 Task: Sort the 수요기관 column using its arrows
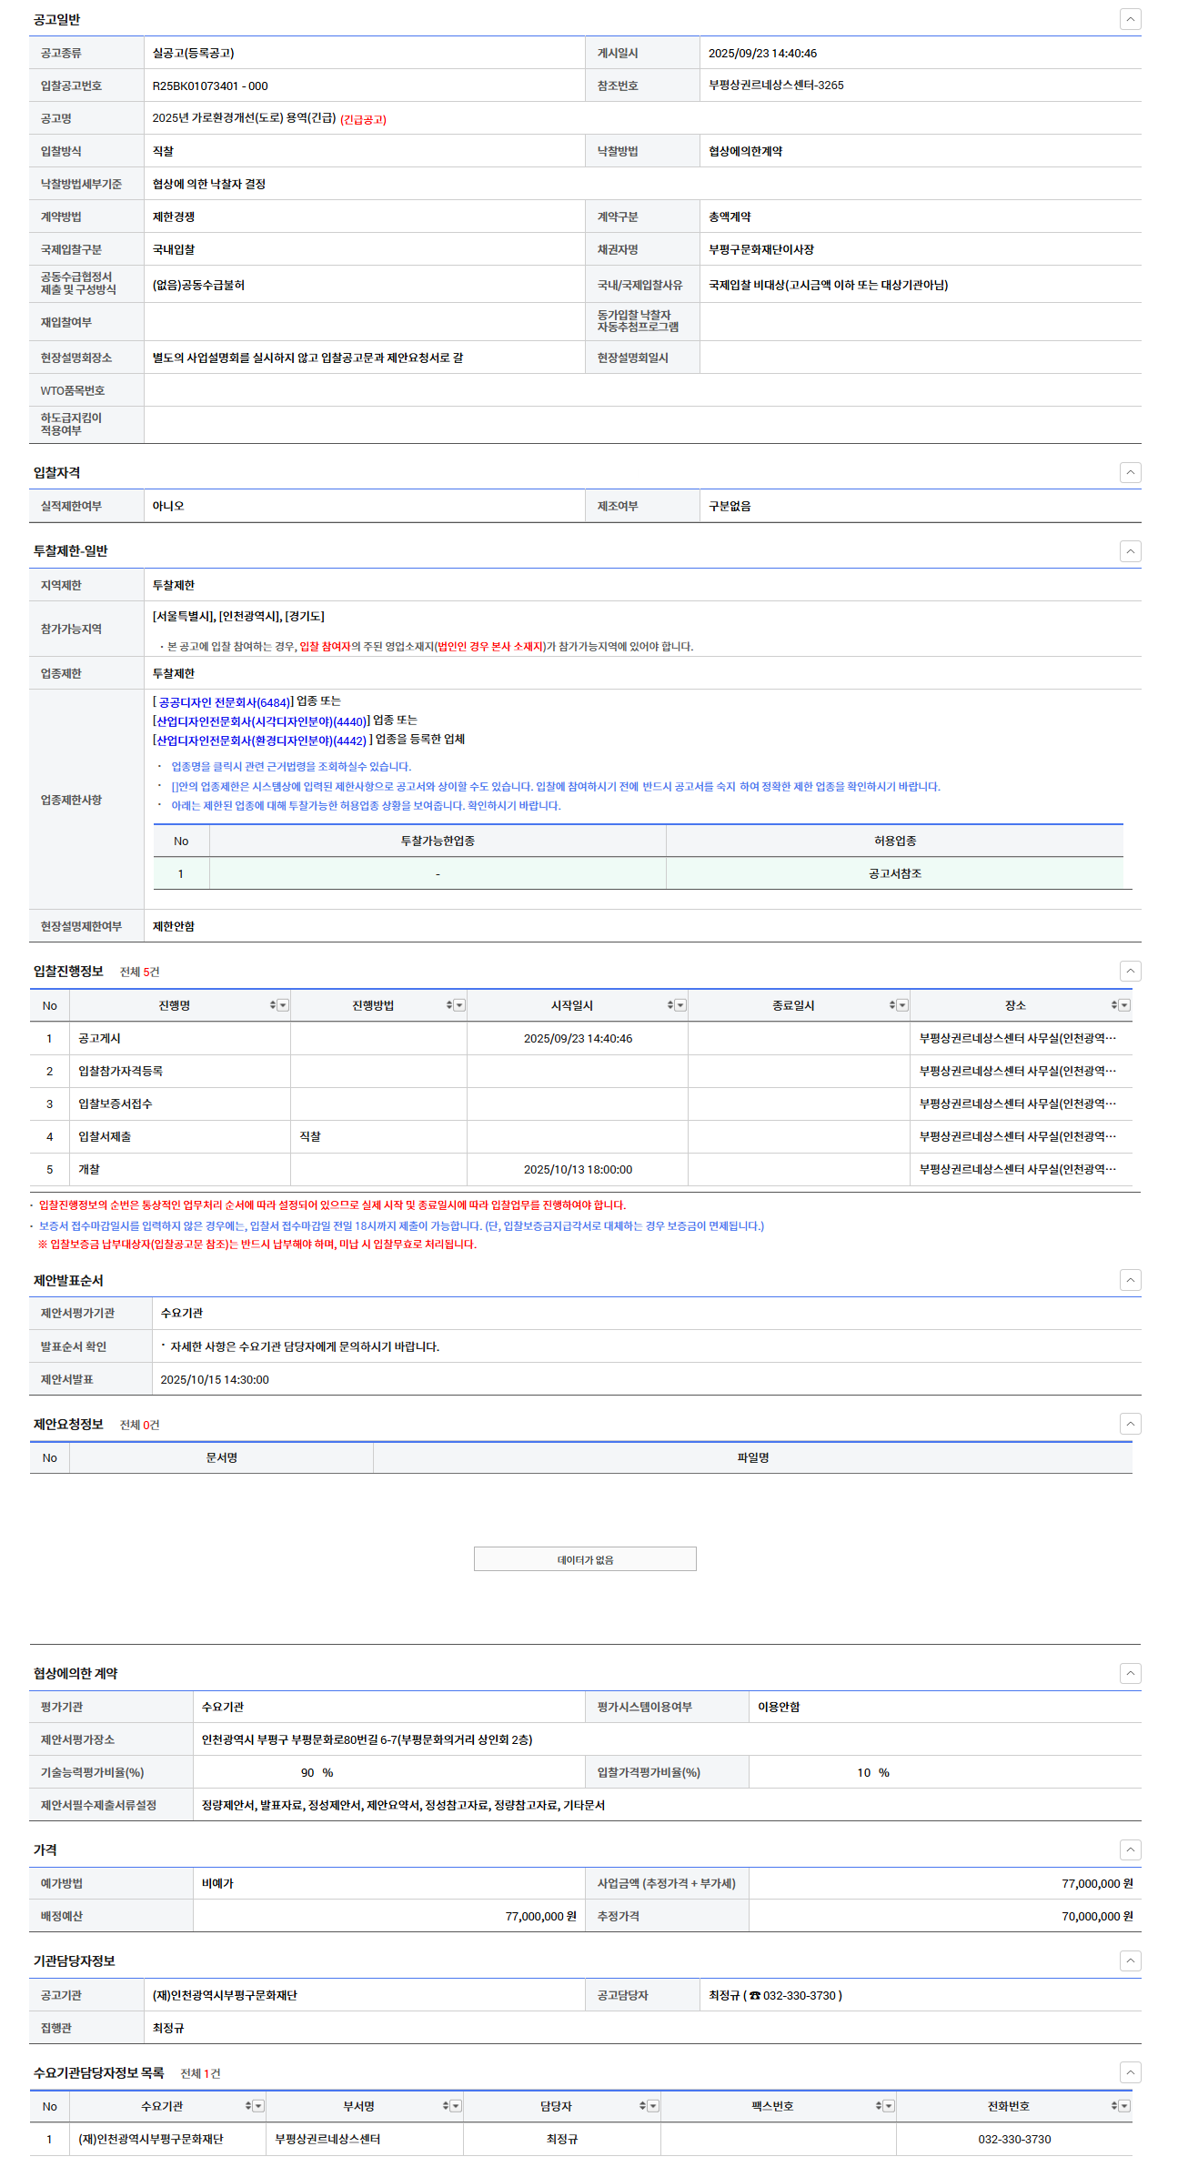click(x=247, y=2106)
